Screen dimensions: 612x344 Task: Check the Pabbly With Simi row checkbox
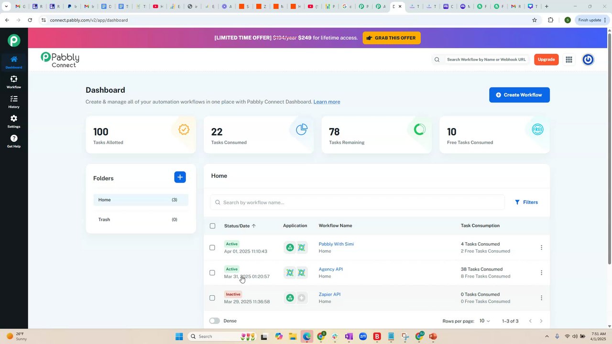[212, 247]
